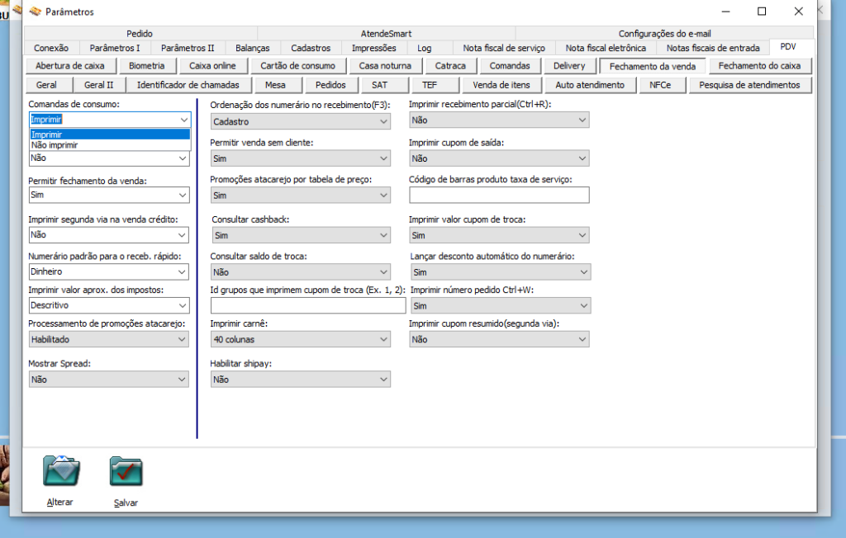This screenshot has width=846, height=538.
Task: Open the Conexão tab
Action: 51,48
